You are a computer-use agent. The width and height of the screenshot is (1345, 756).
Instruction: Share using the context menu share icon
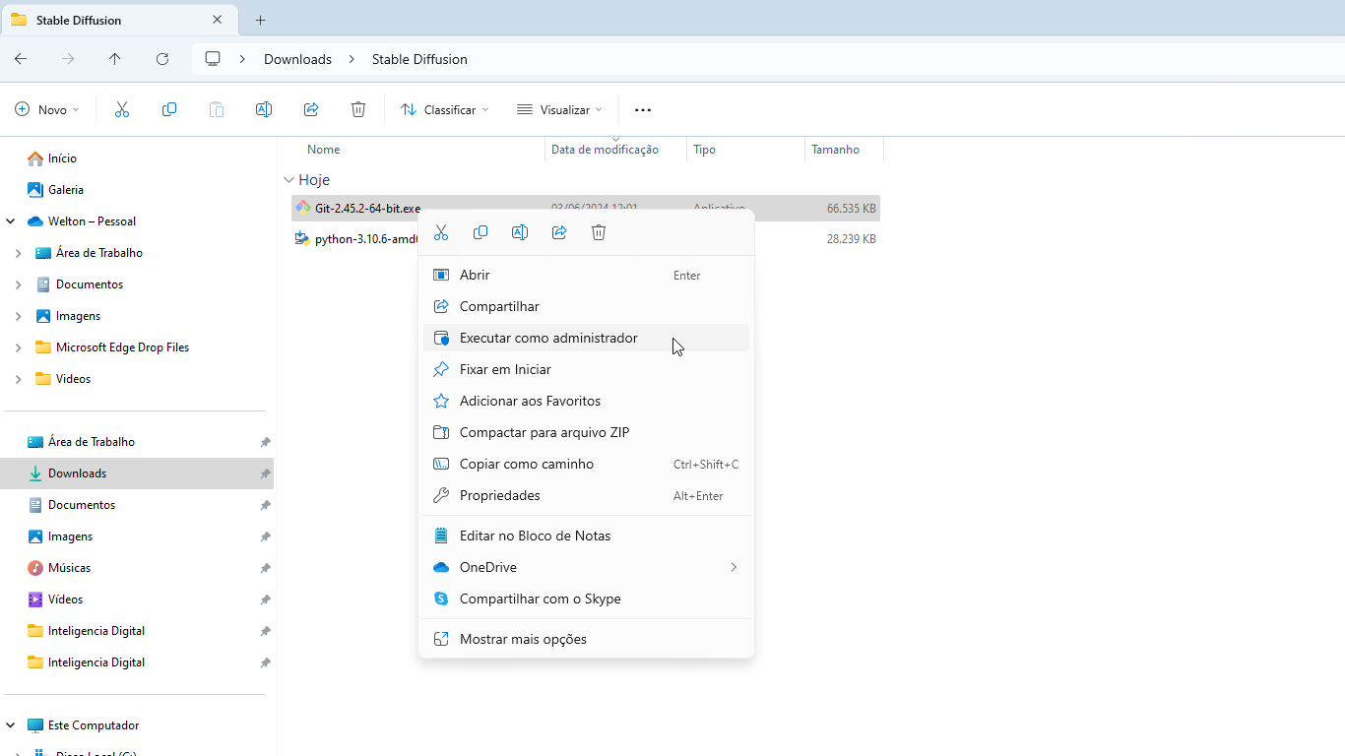tap(559, 232)
